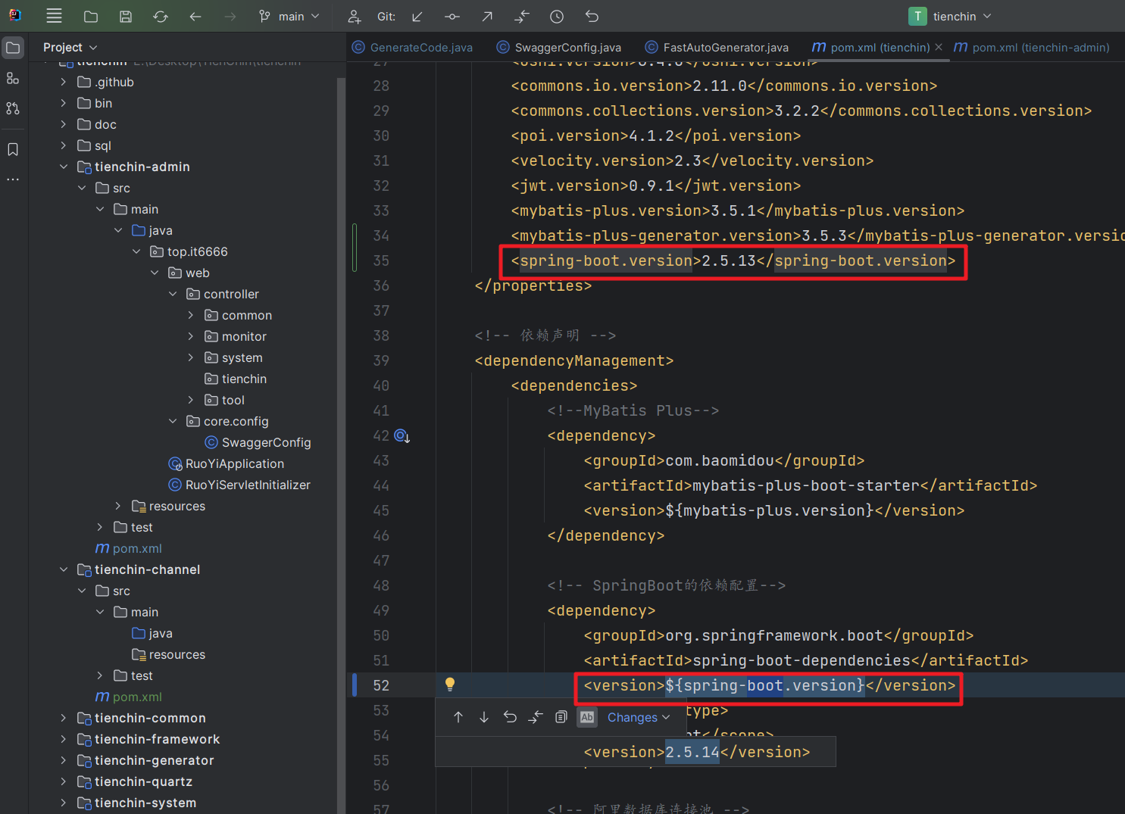Expand the resources folder under tienchin-admin

point(118,506)
